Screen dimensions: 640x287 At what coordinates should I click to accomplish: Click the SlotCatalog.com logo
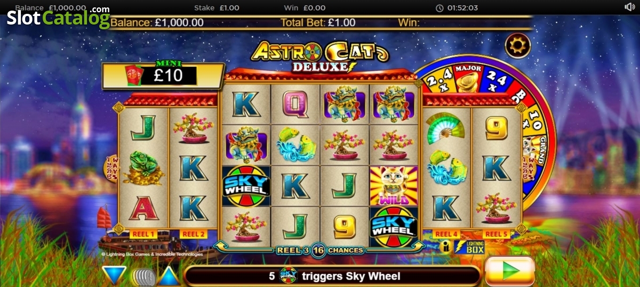(58, 17)
